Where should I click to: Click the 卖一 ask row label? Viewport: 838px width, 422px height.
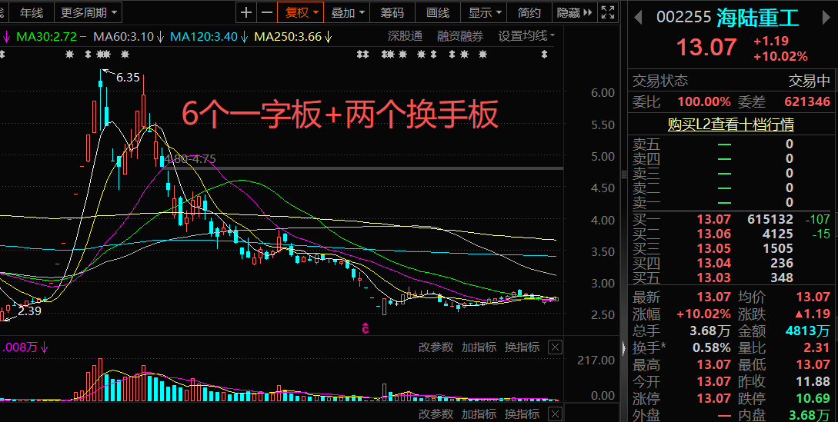pos(646,203)
